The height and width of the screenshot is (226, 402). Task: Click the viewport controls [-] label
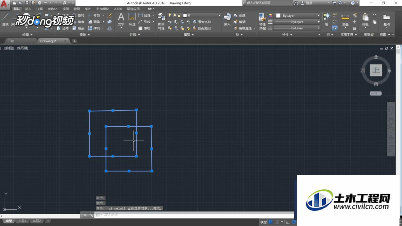(x=3, y=48)
